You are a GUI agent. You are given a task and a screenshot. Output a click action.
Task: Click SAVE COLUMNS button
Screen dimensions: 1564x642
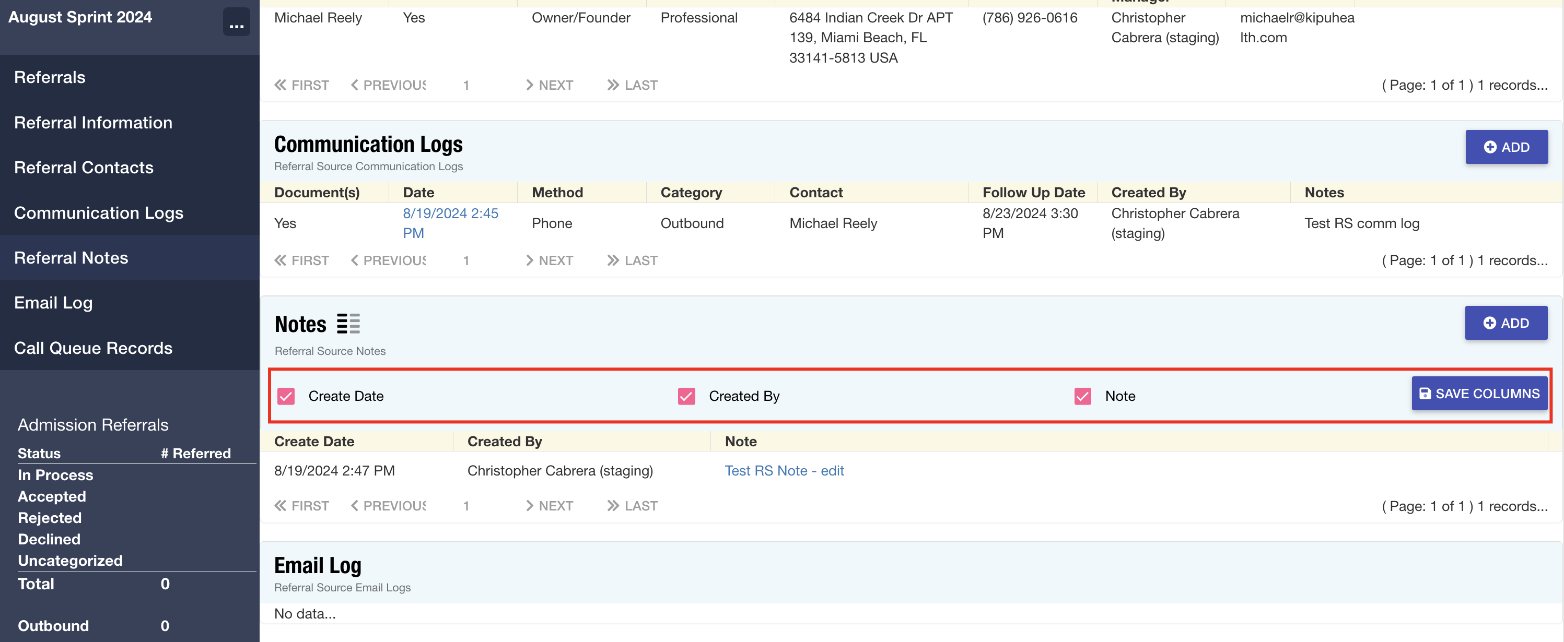(x=1478, y=393)
